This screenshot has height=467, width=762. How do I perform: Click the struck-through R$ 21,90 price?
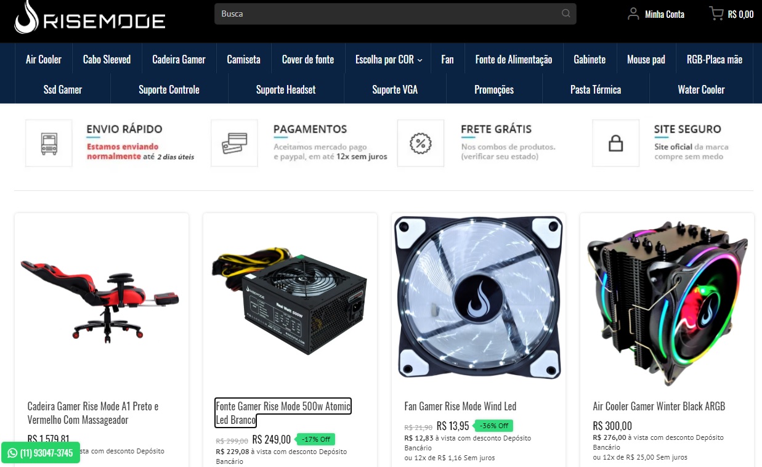pos(418,427)
